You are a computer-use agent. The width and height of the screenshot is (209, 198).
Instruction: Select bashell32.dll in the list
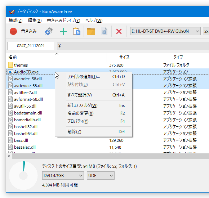[26, 127]
